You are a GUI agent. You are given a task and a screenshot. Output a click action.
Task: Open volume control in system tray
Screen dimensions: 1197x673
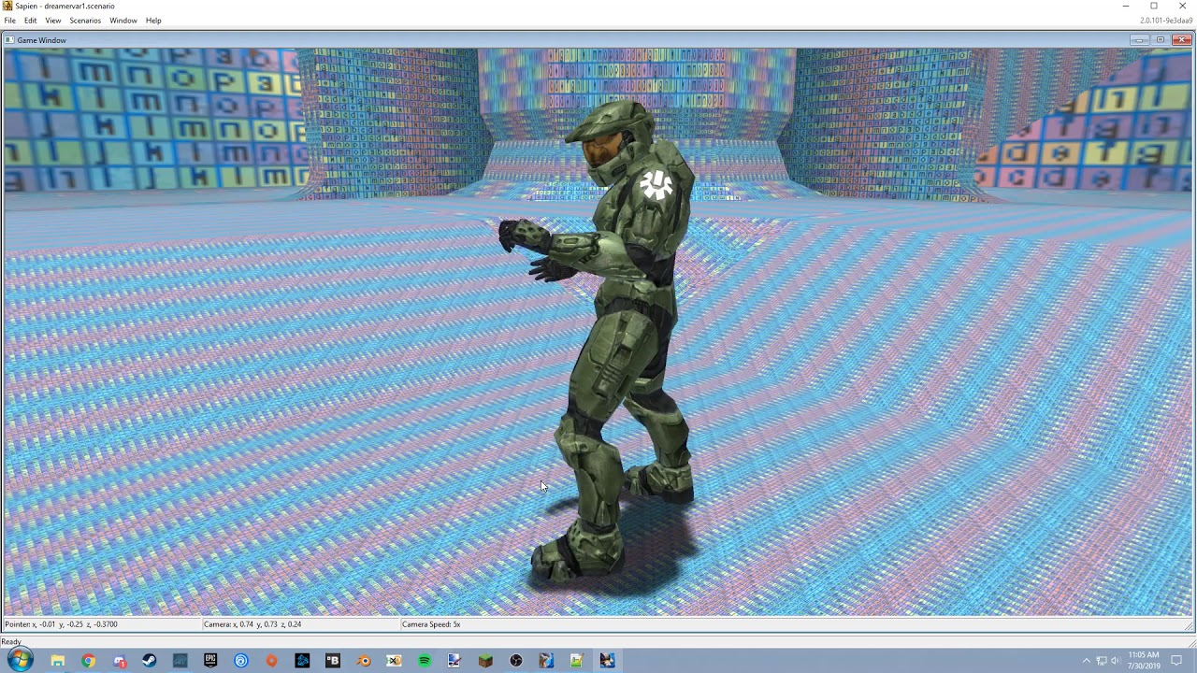point(1116,661)
